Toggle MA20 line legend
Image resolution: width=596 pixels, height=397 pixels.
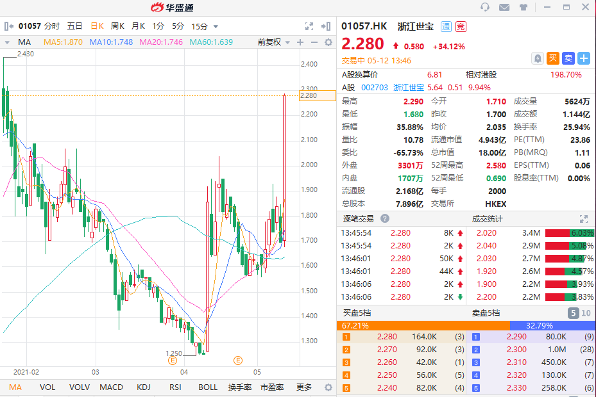tap(161, 42)
